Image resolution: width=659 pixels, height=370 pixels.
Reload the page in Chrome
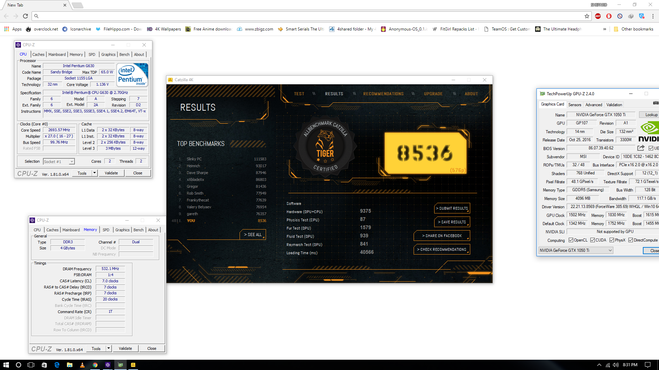click(x=25, y=16)
